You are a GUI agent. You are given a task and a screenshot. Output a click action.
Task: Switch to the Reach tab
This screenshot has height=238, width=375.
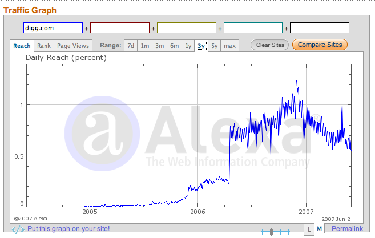(22, 46)
